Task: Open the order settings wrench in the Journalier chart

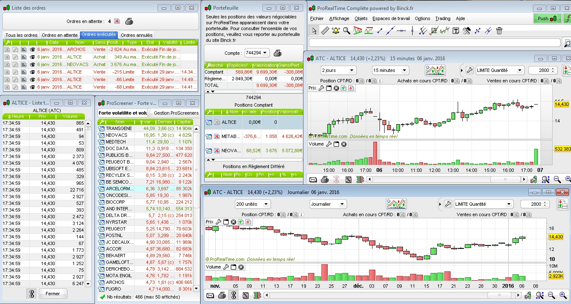Action: [x=448, y=204]
